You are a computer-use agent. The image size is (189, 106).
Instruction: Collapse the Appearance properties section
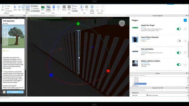coord(131,93)
